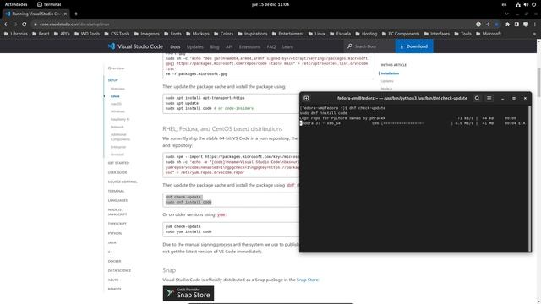The width and height of the screenshot is (541, 304).
Task: Open the Linux setup page in sidebar
Action: click(115, 96)
